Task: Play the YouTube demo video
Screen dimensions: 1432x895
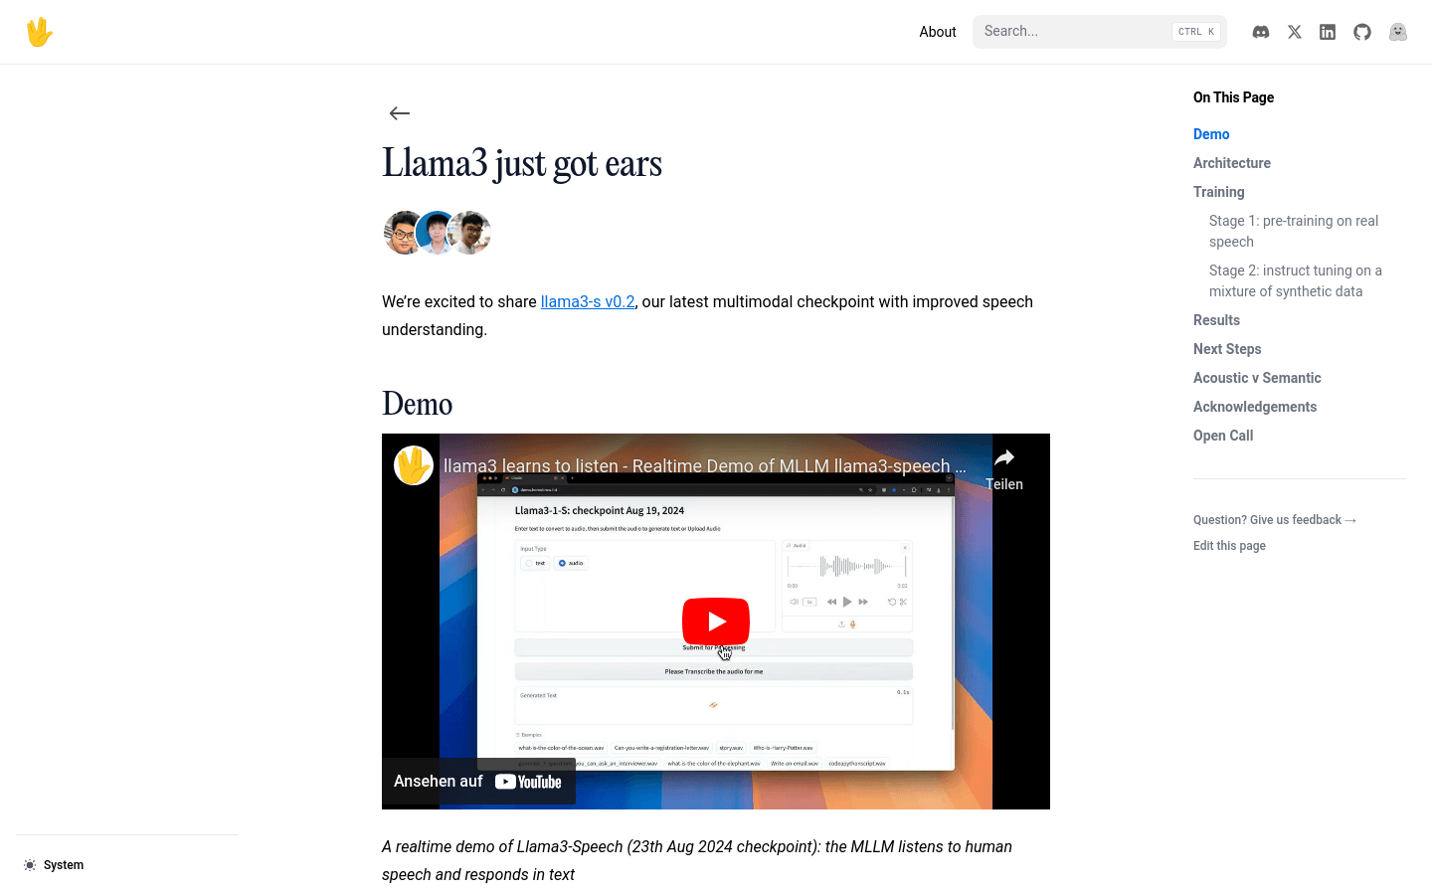Action: click(x=716, y=622)
